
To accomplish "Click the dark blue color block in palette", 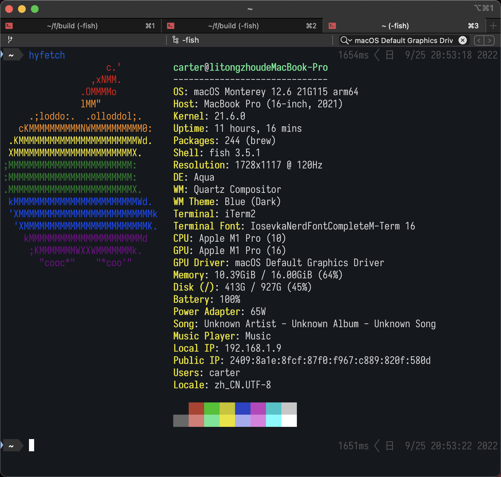I will pyautogui.click(x=243, y=409).
